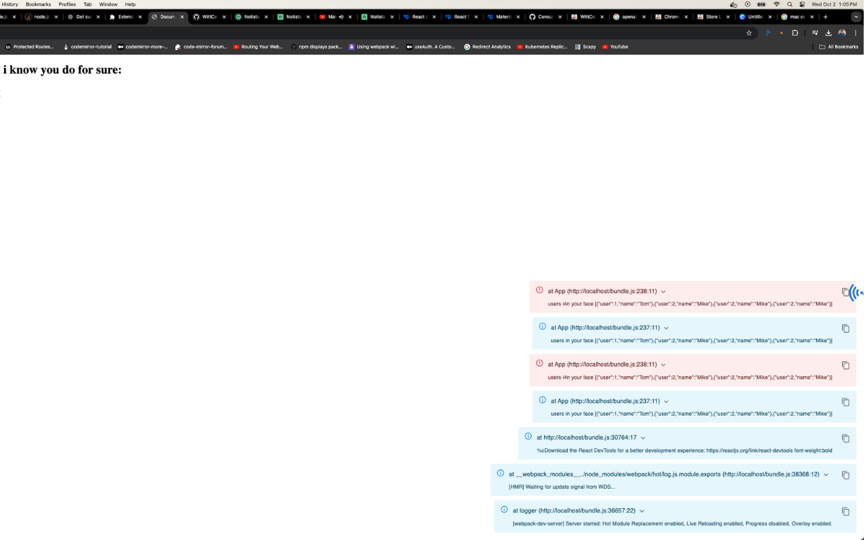Open the Bookmarks menu in the menu bar
Viewport: 864px width, 540px height.
38,4
